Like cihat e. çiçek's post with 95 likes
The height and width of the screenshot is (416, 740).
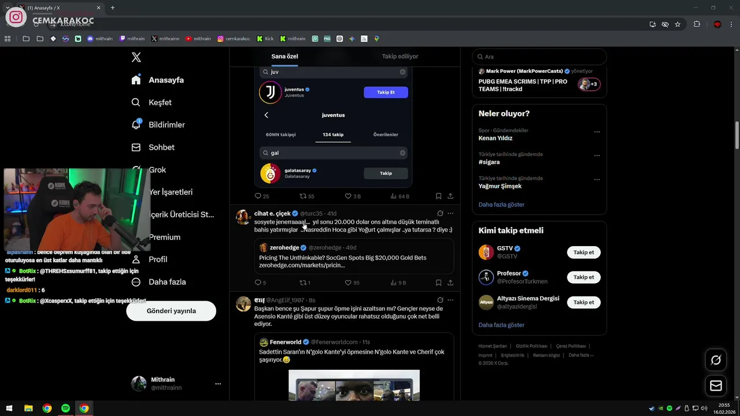click(352, 283)
